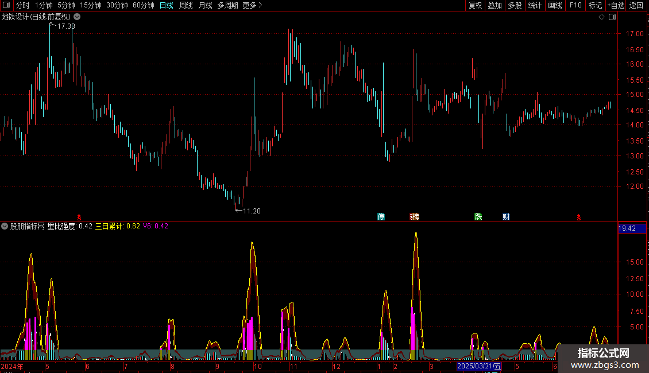Click the 叠加 overlay button
The image size is (649, 373).
495,5
